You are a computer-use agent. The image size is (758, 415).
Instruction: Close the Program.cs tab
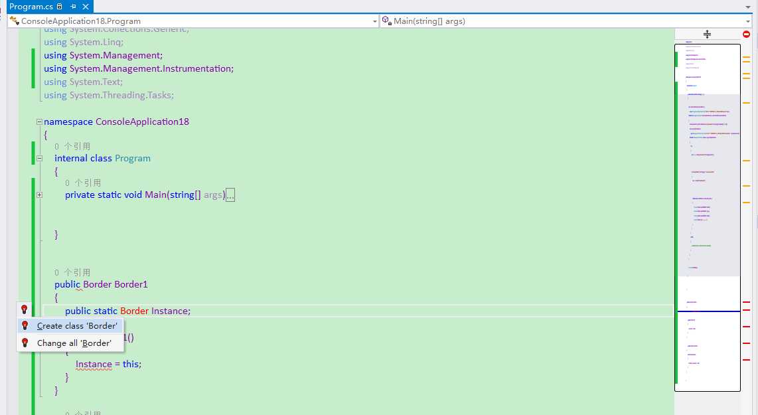(86, 7)
